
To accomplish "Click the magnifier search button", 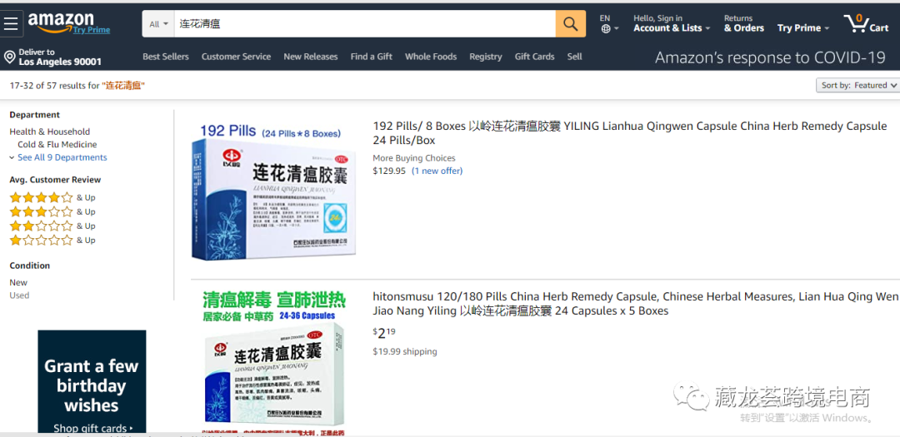I will point(571,23).
